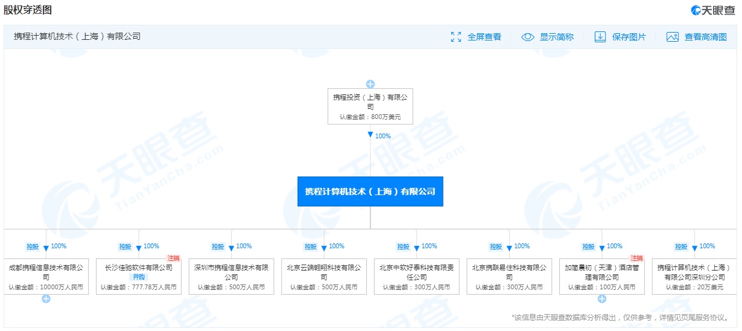This screenshot has height=331, width=742.
Task: Open 长沙佳驰软件有限公司 node
Action: coord(139,277)
